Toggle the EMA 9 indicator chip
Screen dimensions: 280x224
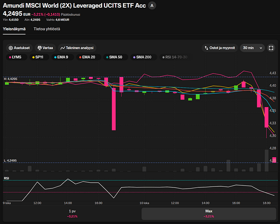click(63, 57)
